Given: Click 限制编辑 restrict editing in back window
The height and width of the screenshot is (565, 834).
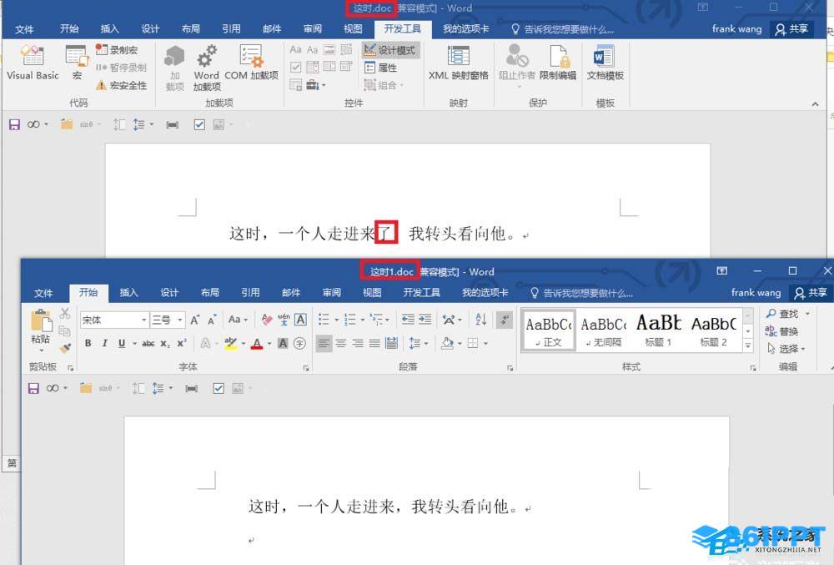Looking at the screenshot, I should click(x=557, y=63).
